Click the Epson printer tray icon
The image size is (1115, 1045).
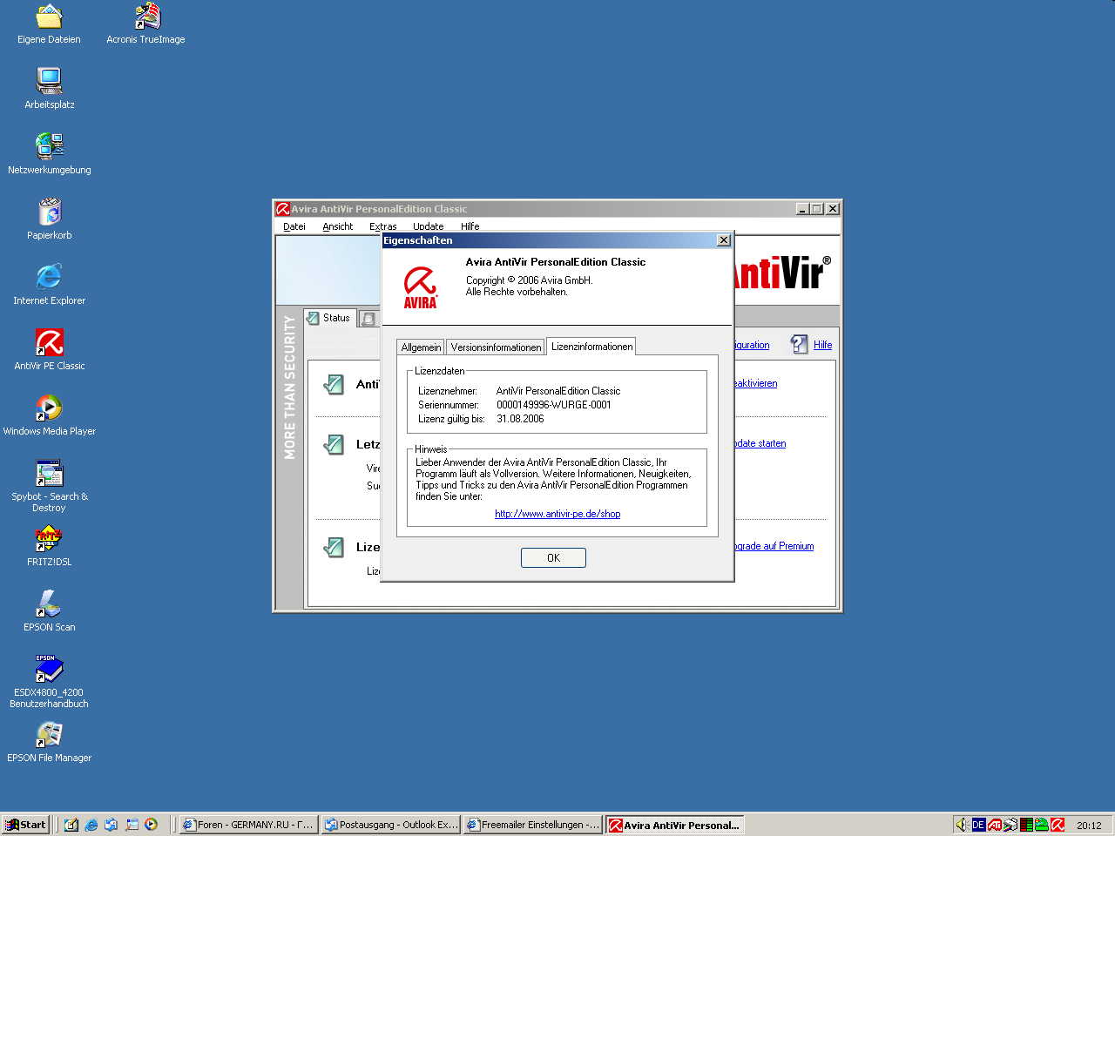click(x=1010, y=825)
